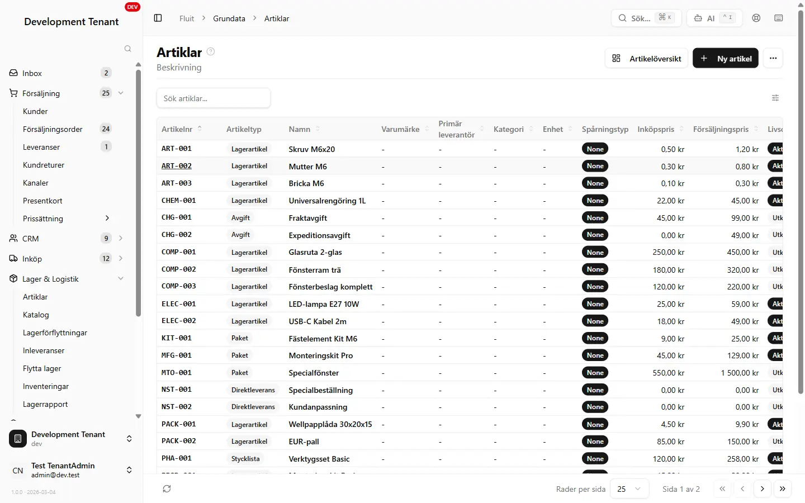Click the Stycklista tag on the PHA-001 row

[x=245, y=459]
